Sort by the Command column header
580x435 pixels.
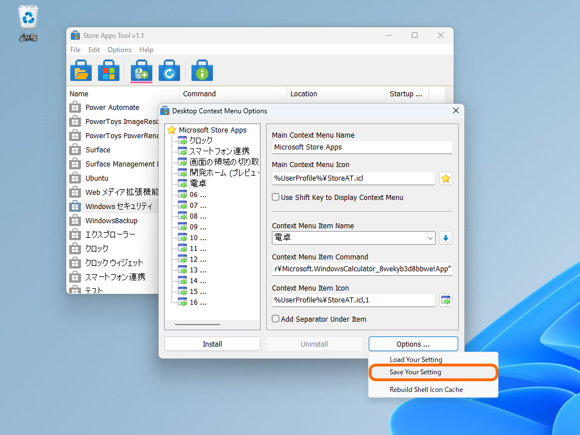point(233,94)
